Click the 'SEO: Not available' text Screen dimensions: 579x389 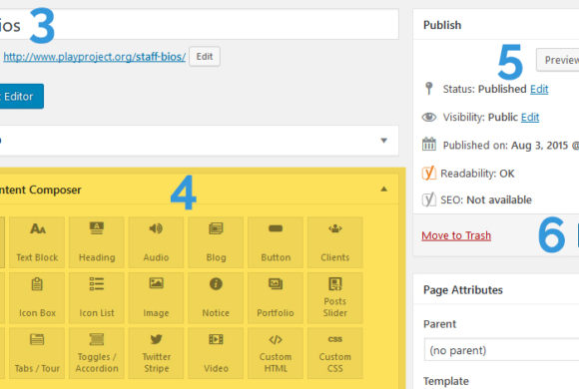coord(486,199)
